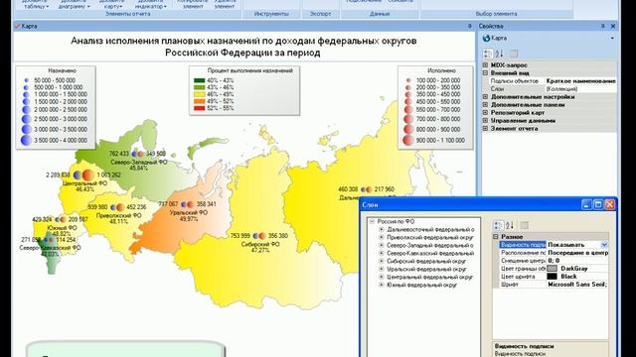Click the globe icon next to Карта
Viewport: 636px width, 357px height.
point(486,38)
